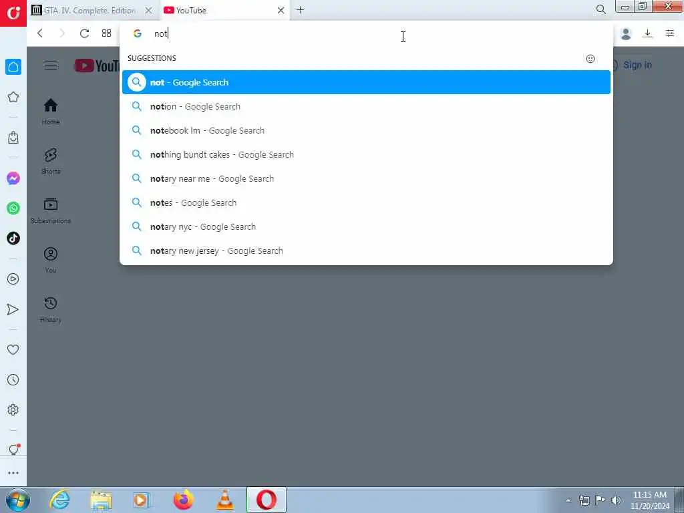Open YouTube Home in left nav
The width and height of the screenshot is (684, 513).
point(51,112)
